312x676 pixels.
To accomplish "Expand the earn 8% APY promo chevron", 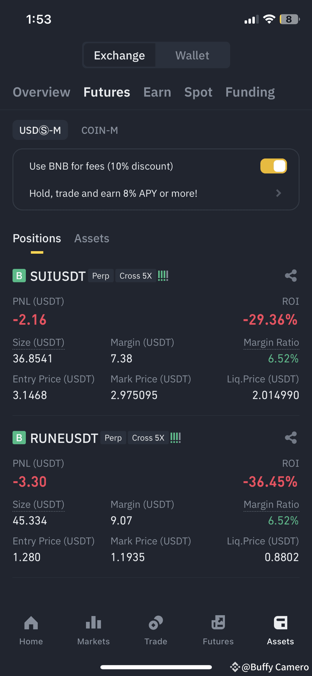I will coord(278,193).
